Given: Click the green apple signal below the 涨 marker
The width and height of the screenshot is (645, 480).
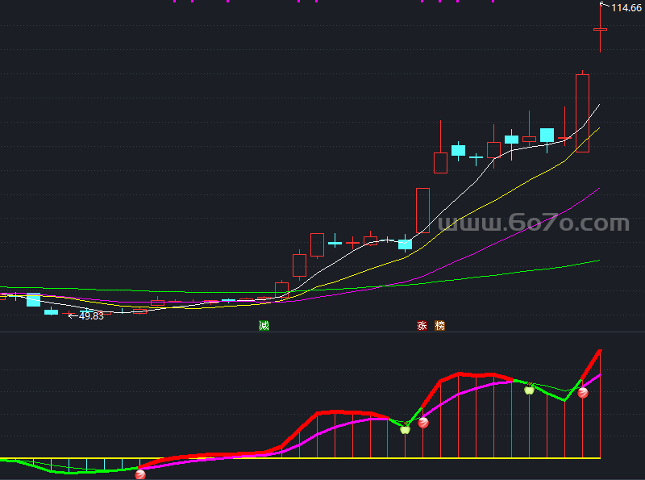Looking at the screenshot, I should click(x=406, y=429).
